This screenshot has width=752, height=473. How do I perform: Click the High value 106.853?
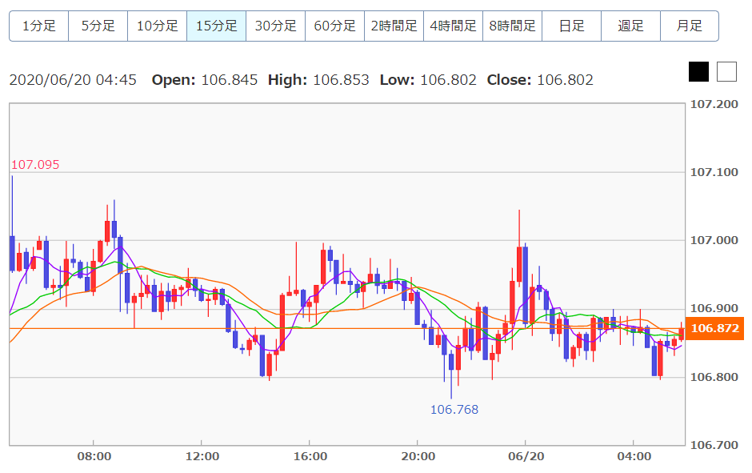[x=341, y=79]
